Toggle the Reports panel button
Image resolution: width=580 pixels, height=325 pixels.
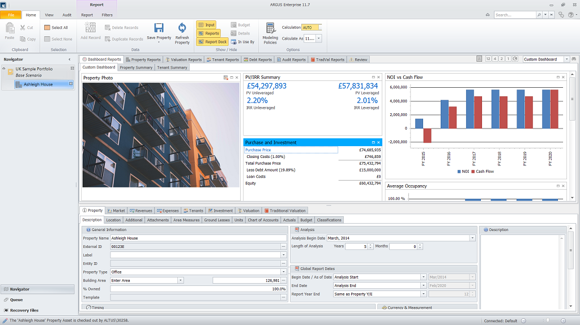(208, 33)
